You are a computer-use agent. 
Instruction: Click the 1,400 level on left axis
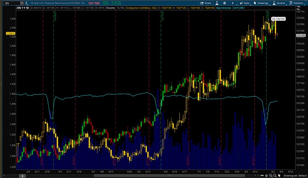[x=12, y=94]
